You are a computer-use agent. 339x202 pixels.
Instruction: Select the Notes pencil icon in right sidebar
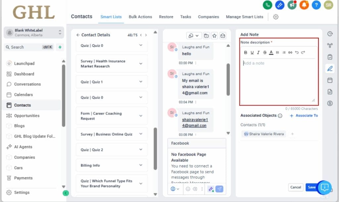(330, 69)
